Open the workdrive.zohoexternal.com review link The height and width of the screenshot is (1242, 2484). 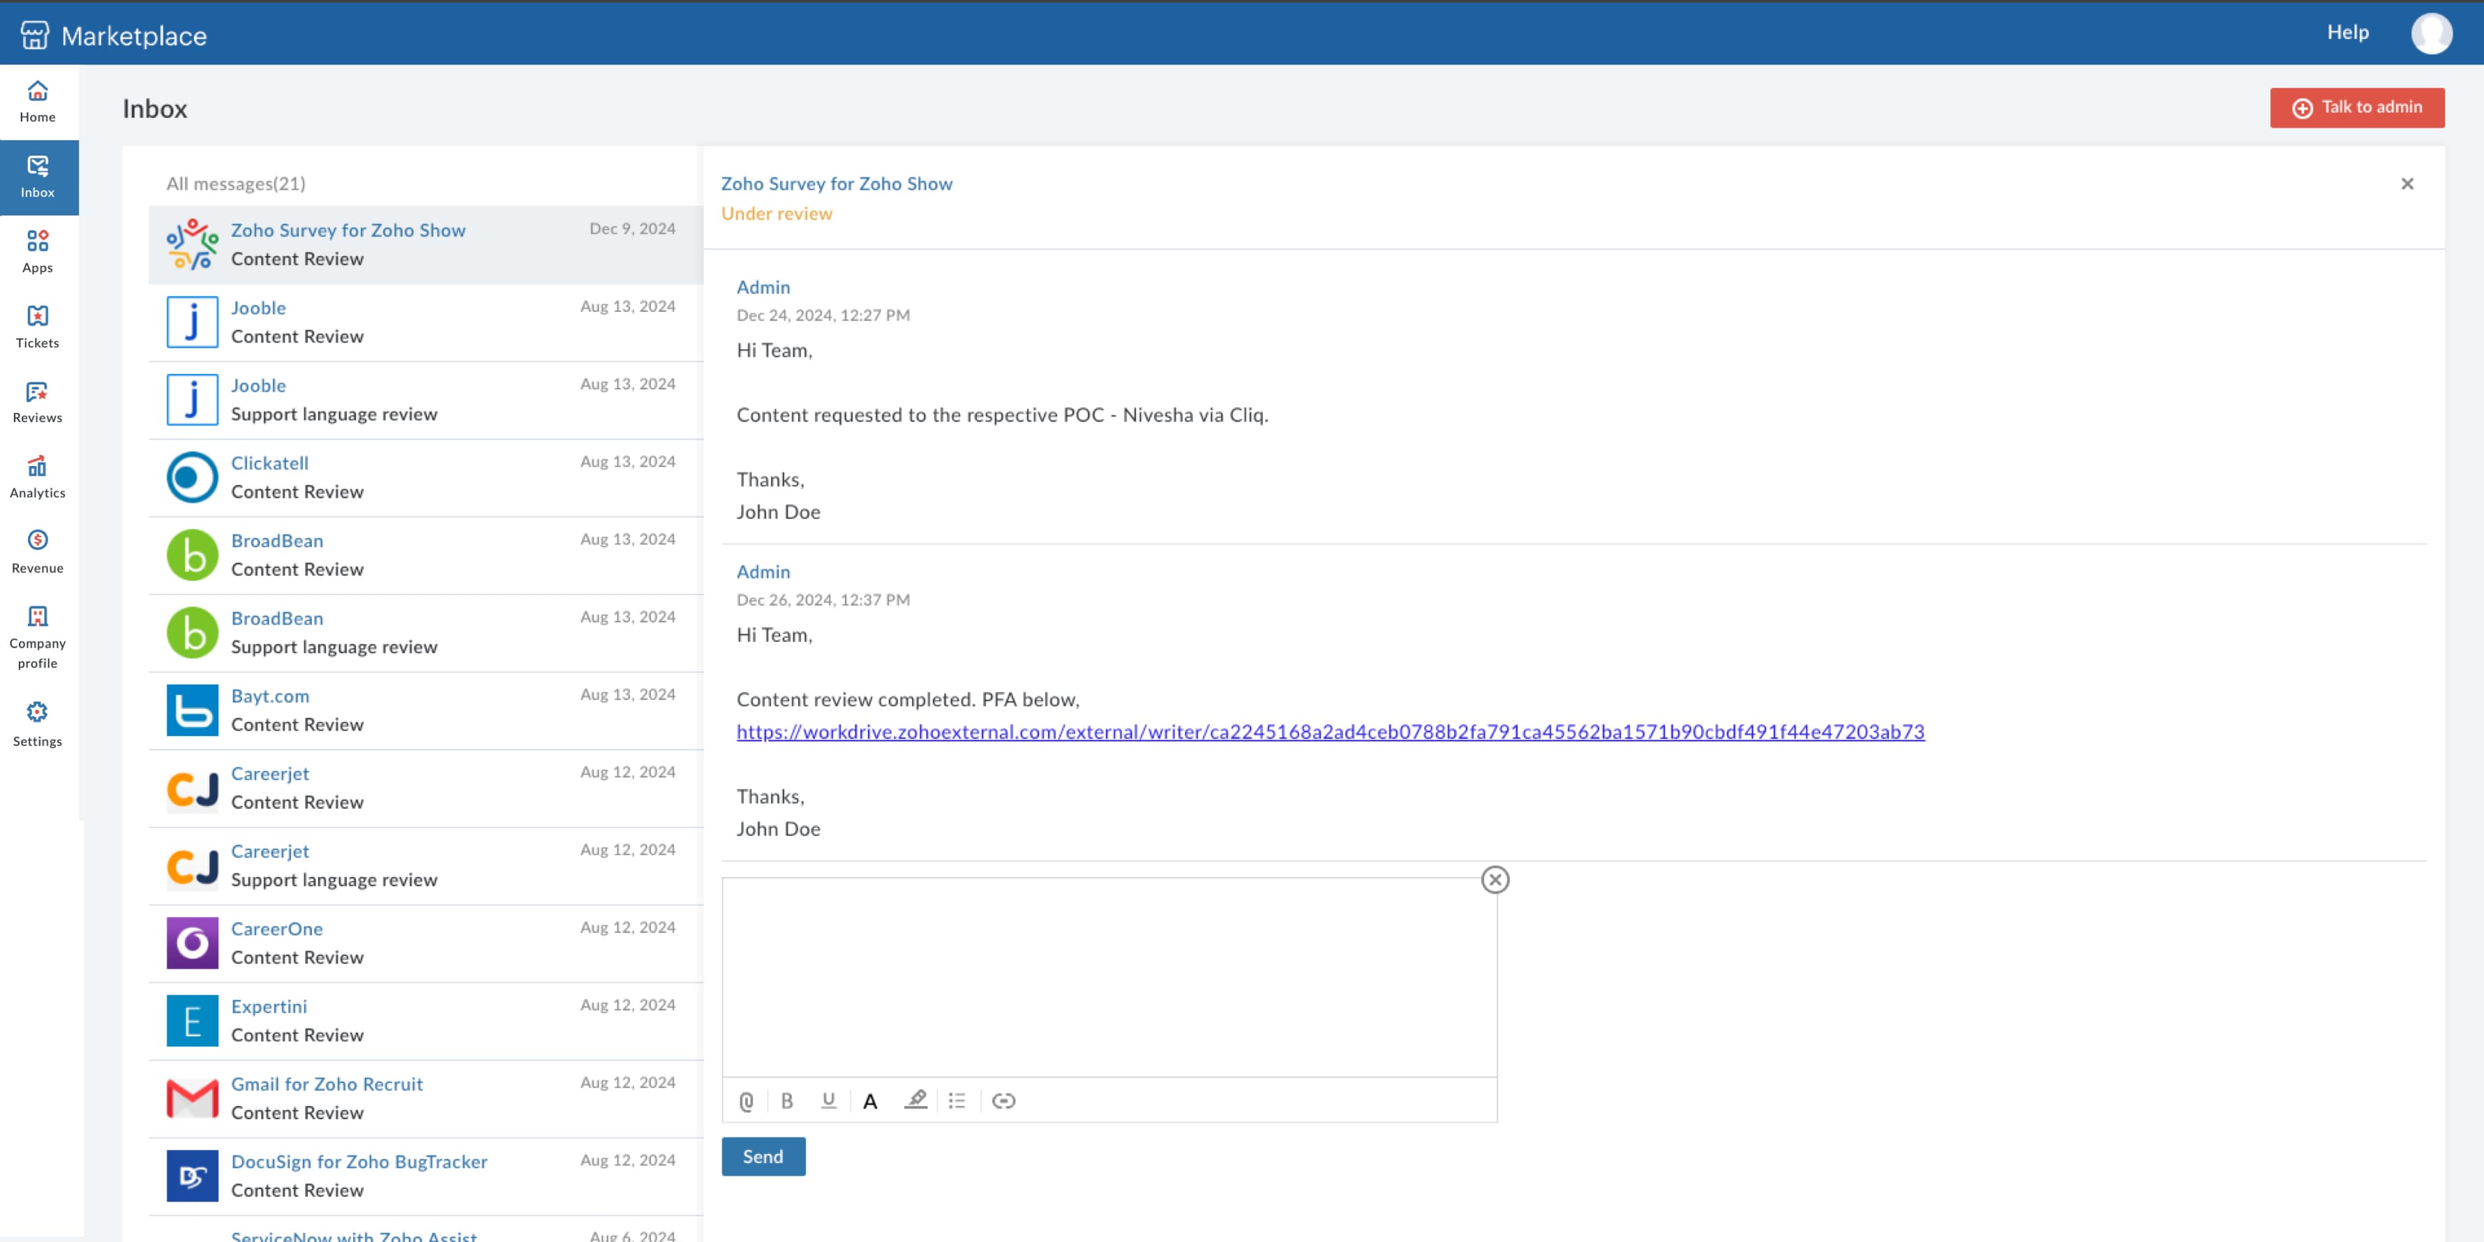(1330, 731)
